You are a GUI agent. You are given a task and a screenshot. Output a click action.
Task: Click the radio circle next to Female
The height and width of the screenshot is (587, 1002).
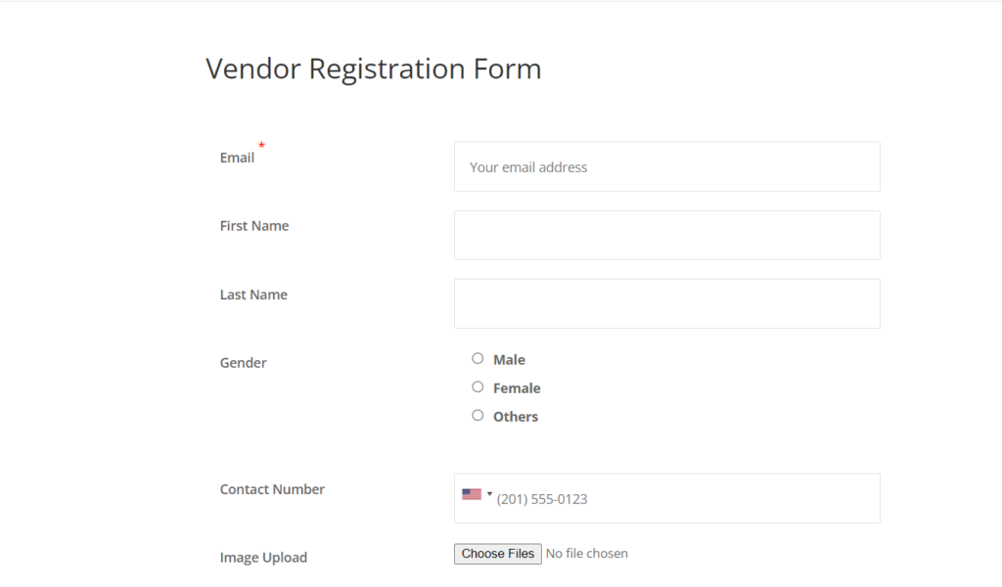click(x=478, y=386)
